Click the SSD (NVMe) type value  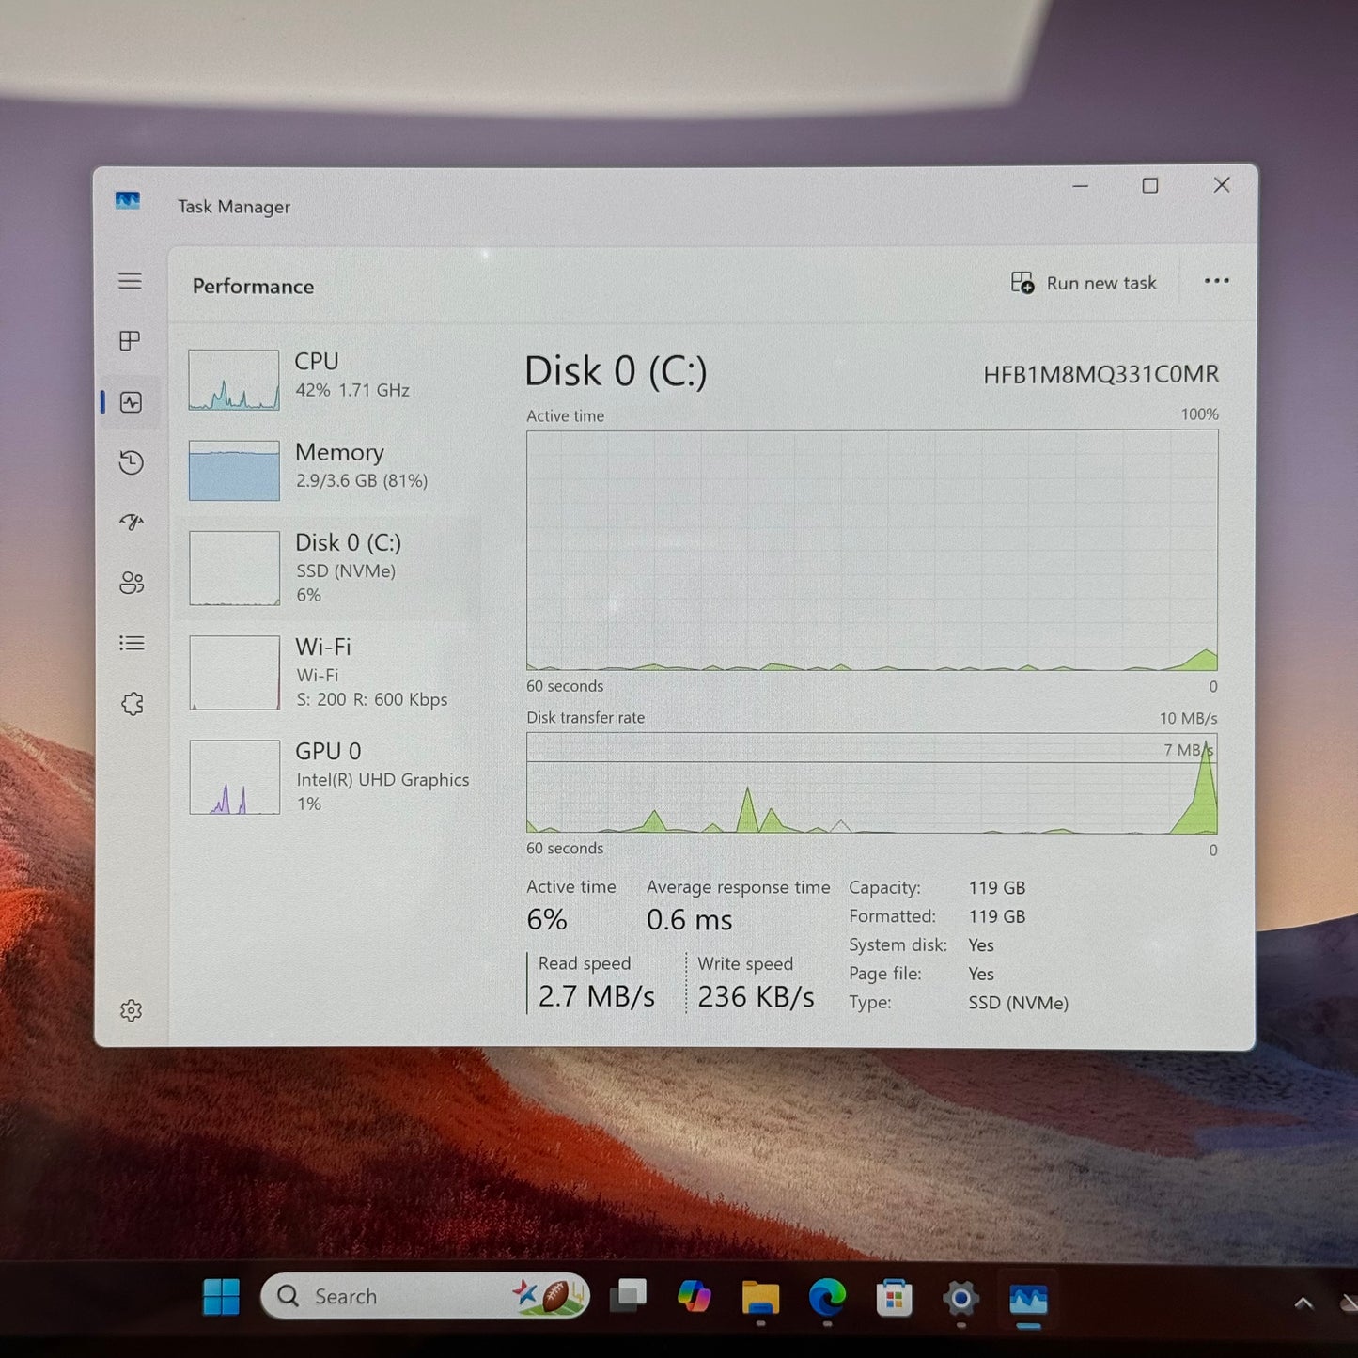point(1019,1003)
